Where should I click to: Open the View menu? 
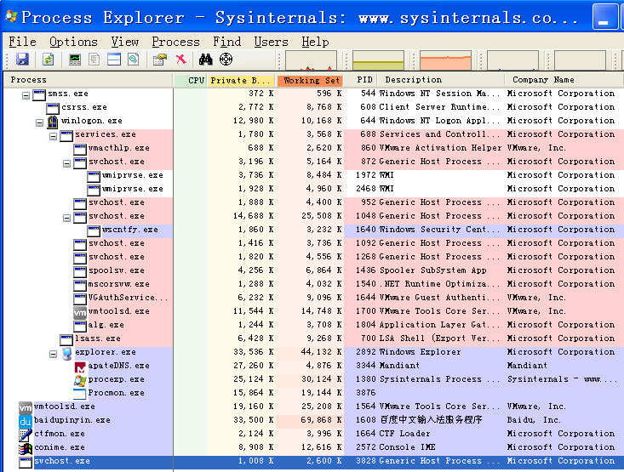[x=125, y=42]
